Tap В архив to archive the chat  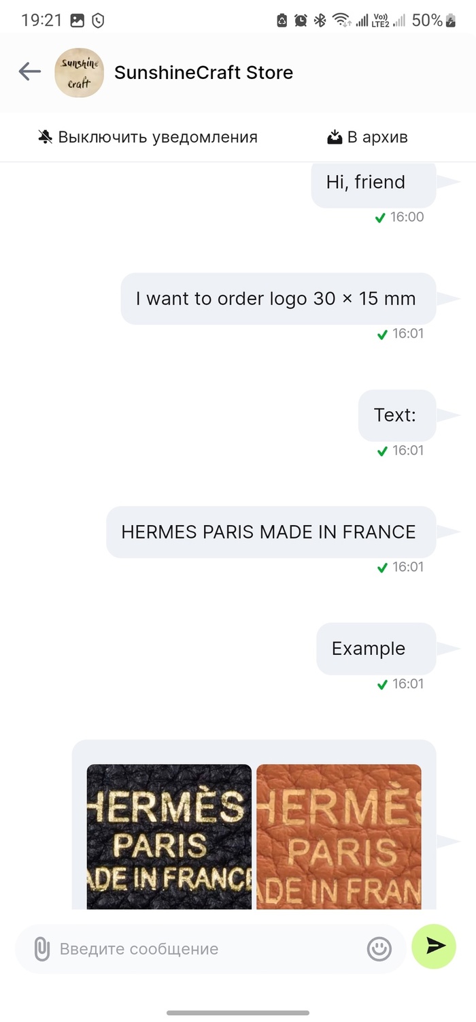click(x=377, y=137)
